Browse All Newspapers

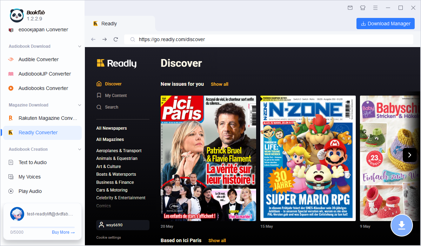112,128
